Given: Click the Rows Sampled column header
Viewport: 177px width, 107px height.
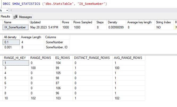Looking at the screenshot, I should (x=83, y=22).
